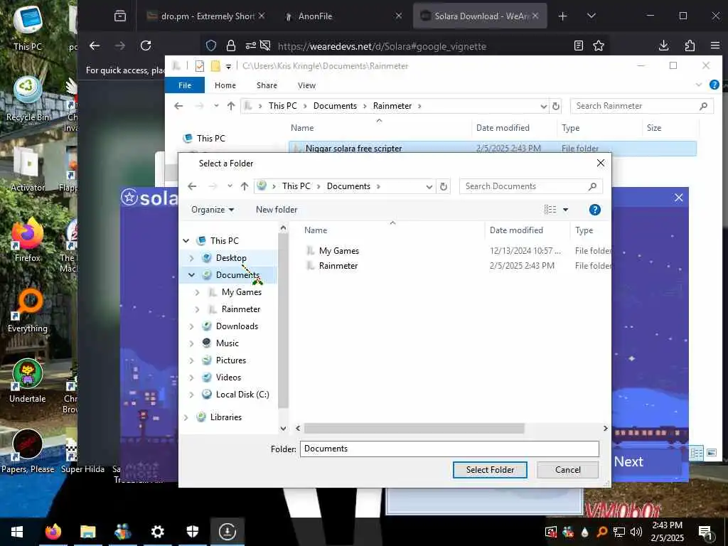Image resolution: width=728 pixels, height=546 pixels.
Task: Click the help icon in folder dialog
Action: [594, 210]
